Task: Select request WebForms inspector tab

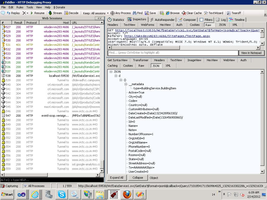Action: [148, 25]
